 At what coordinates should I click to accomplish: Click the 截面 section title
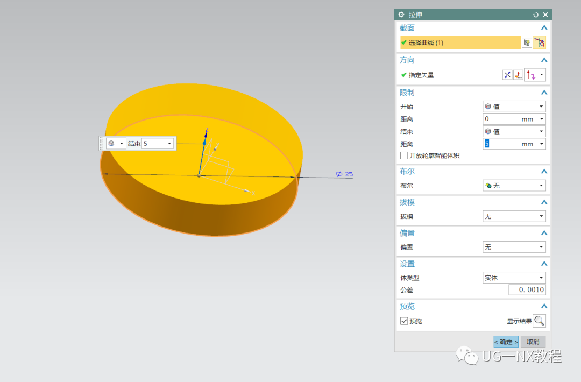tap(407, 28)
